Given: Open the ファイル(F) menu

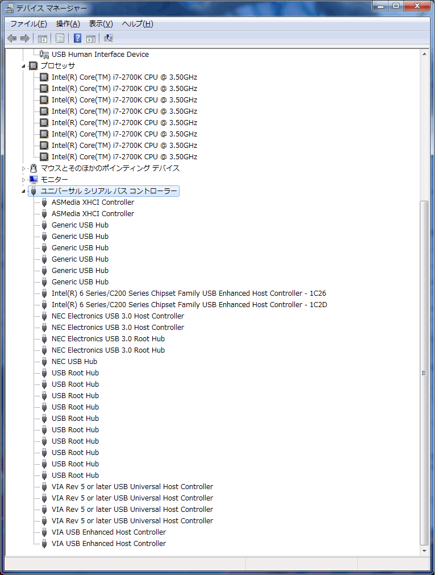Looking at the screenshot, I should point(28,24).
